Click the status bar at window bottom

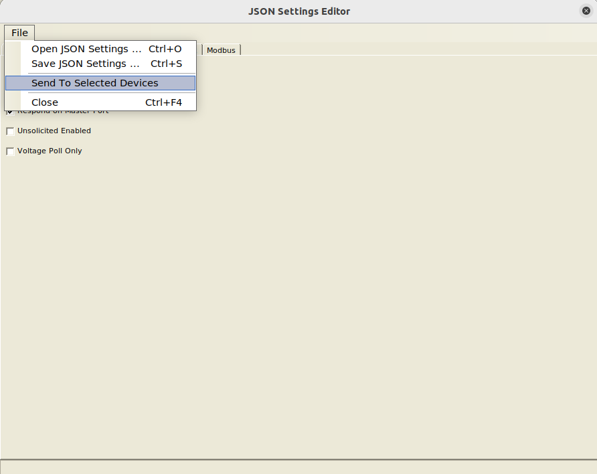(x=298, y=467)
